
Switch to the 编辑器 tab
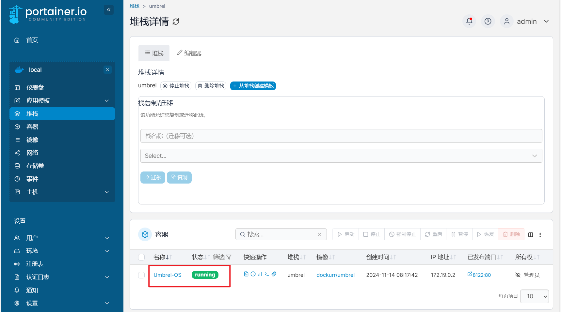[189, 53]
